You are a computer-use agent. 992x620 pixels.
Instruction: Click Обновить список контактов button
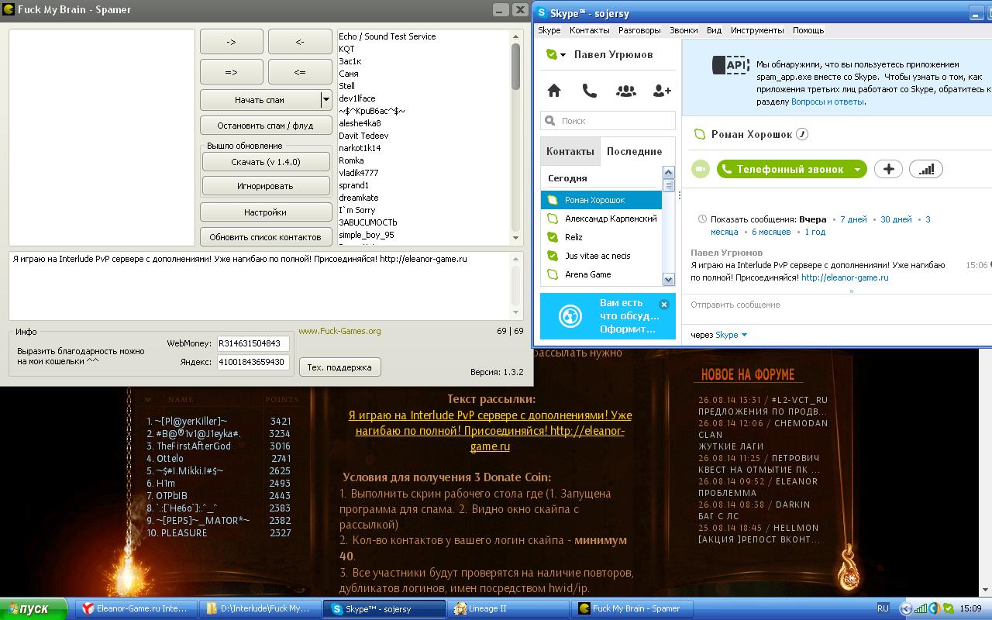[x=265, y=237]
